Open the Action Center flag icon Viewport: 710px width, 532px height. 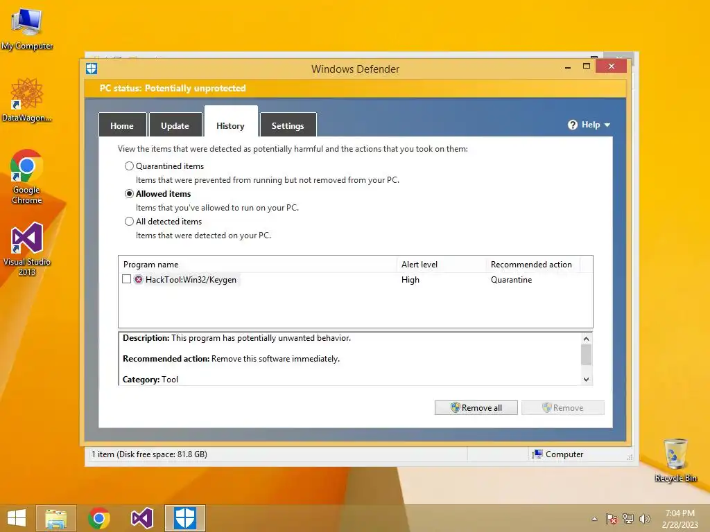click(x=612, y=519)
